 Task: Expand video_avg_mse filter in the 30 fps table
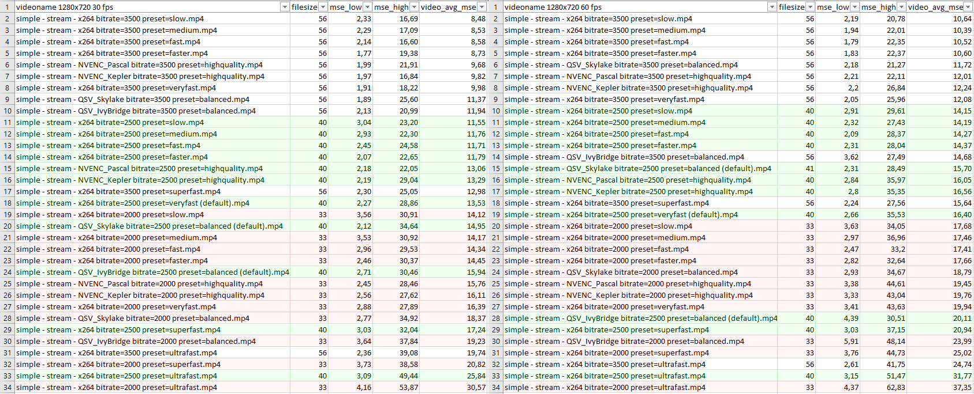pos(482,7)
